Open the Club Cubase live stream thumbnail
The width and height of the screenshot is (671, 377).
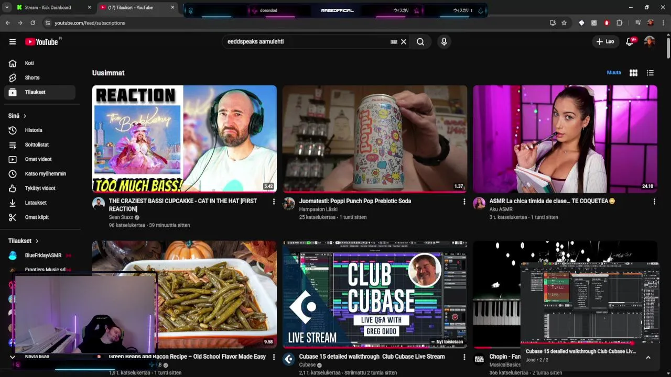click(x=375, y=295)
